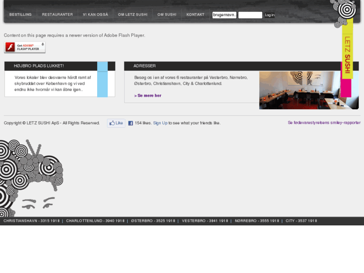Click the Vores lokaler blev desværre paragraph
364x273 pixels.
click(53, 84)
